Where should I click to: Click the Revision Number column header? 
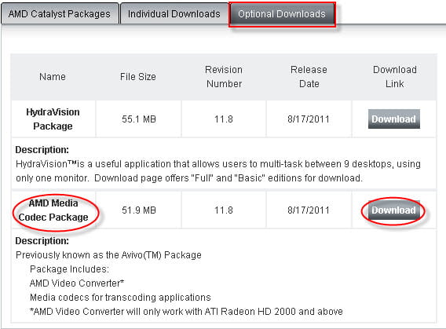point(224,77)
